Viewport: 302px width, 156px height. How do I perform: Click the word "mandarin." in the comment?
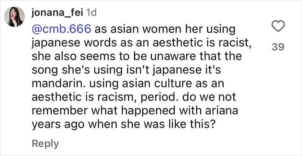click(x=56, y=84)
